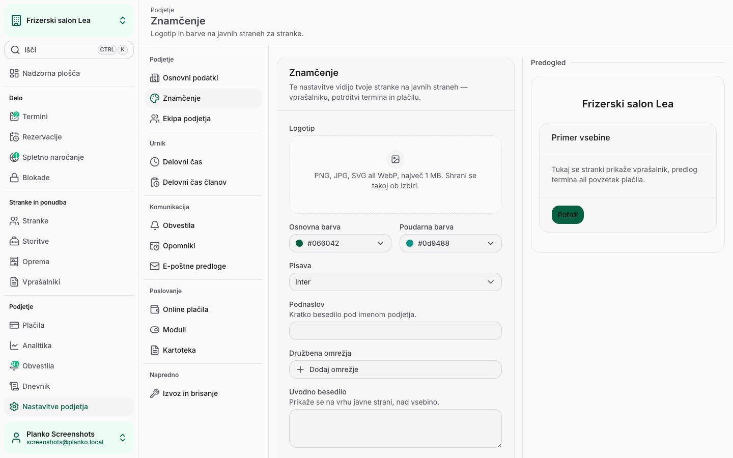Open the Pisava Inter font dropdown
Viewport: 733px width, 458px height.
(396, 282)
